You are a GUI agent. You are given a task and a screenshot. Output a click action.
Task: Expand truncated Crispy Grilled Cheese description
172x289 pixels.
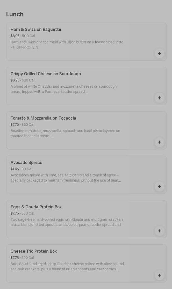click(63, 89)
